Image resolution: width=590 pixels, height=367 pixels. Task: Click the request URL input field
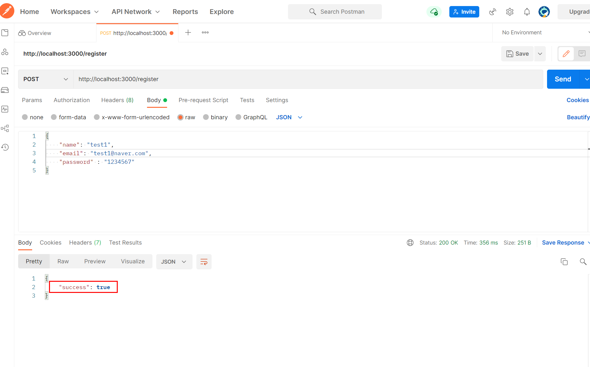tap(308, 79)
